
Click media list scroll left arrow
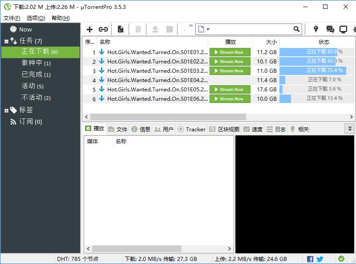pyautogui.click(x=88, y=248)
